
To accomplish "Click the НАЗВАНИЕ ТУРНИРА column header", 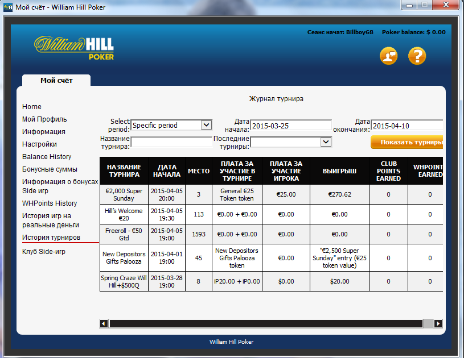I will pyautogui.click(x=124, y=170).
